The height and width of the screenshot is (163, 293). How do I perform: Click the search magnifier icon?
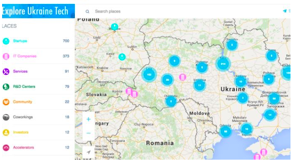coord(87,12)
